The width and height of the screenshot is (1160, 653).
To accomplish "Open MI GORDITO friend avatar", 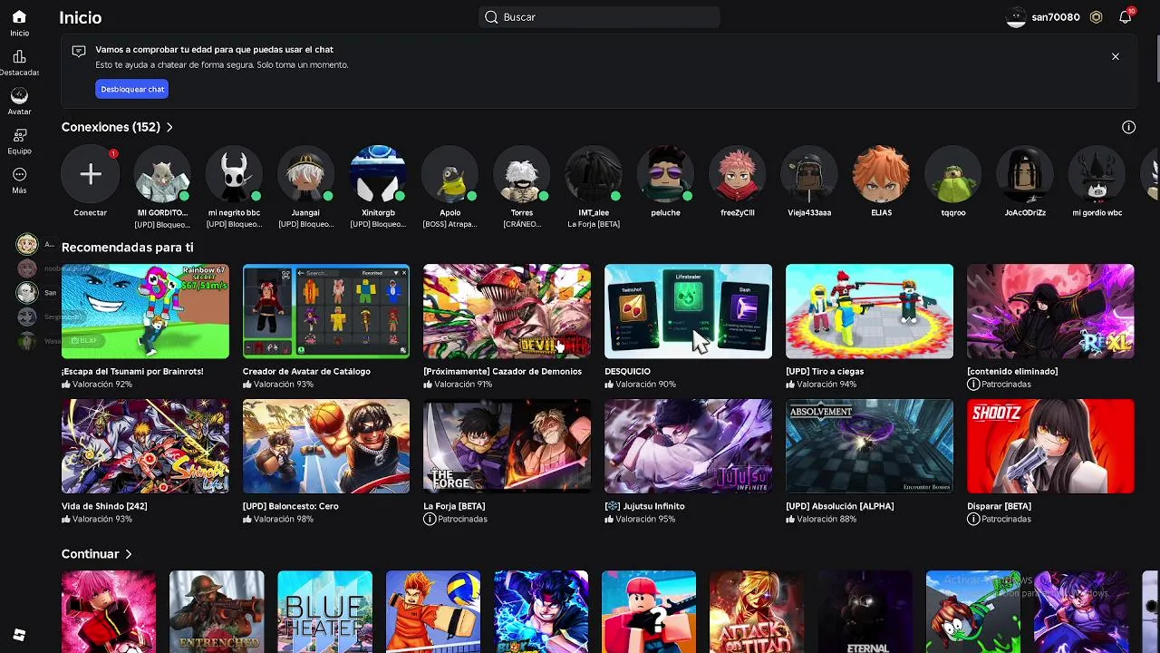I will [161, 174].
